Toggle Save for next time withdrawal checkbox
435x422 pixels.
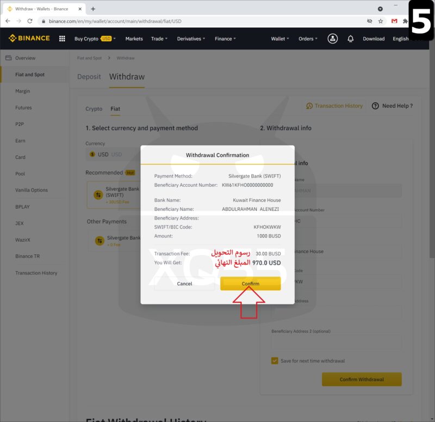click(275, 360)
